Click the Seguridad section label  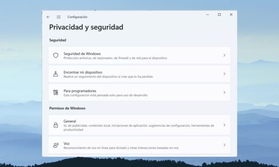point(58,40)
